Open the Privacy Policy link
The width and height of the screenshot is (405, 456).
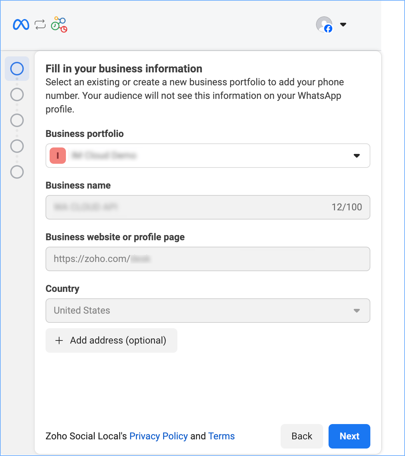158,436
